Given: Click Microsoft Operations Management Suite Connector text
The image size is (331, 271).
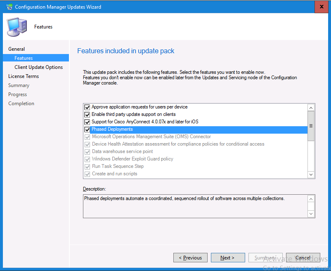Looking at the screenshot, I should pos(151,137).
